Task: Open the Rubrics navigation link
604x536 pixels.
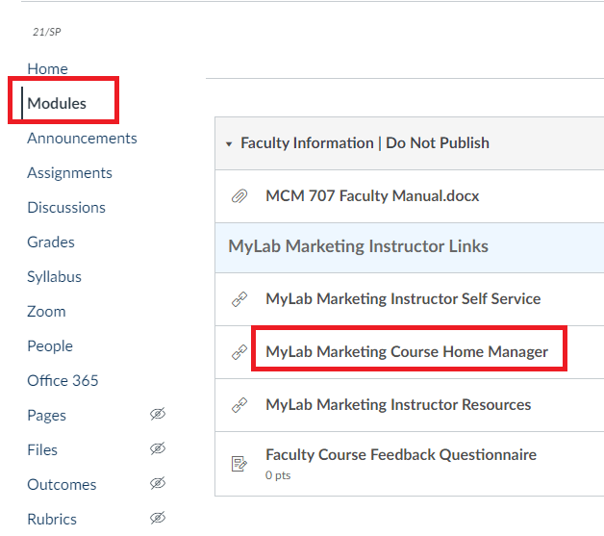Action: click(52, 520)
